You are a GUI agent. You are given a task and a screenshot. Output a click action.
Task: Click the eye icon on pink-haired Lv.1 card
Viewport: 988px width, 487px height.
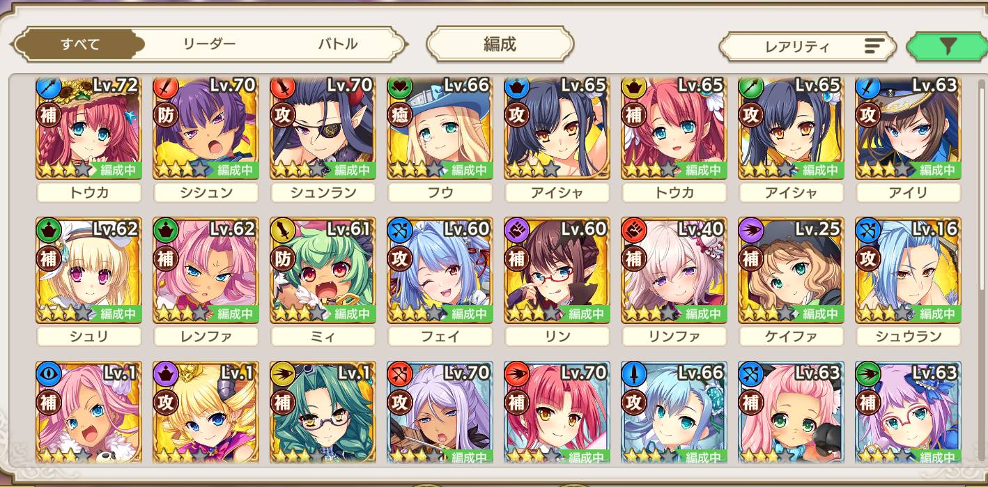tap(48, 373)
